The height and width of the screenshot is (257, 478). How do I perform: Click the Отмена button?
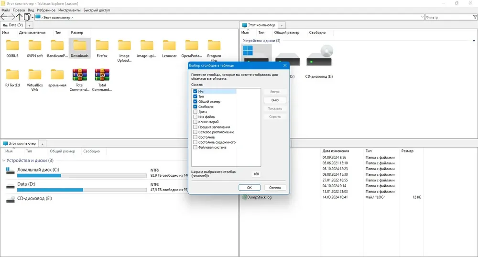point(275,188)
